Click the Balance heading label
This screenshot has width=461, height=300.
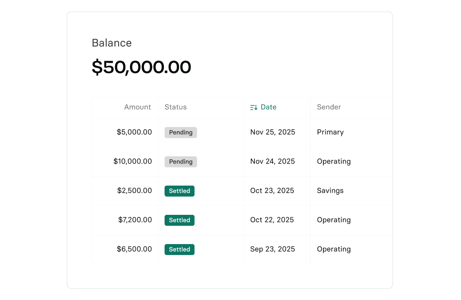(x=112, y=43)
